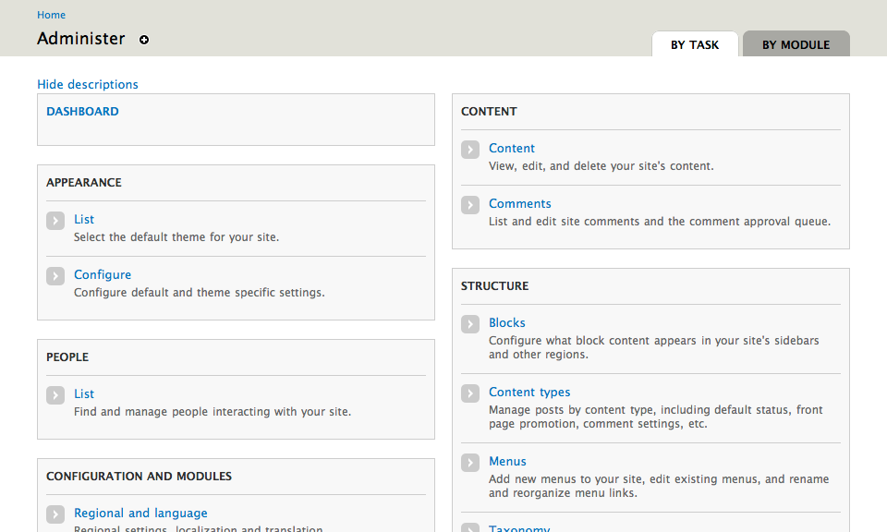Image resolution: width=887 pixels, height=532 pixels.
Task: Click arrow icon beside People List
Action: tap(55, 394)
